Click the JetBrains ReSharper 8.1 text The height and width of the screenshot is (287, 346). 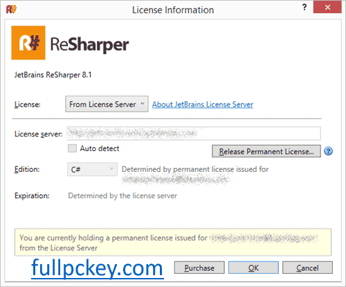(x=53, y=75)
